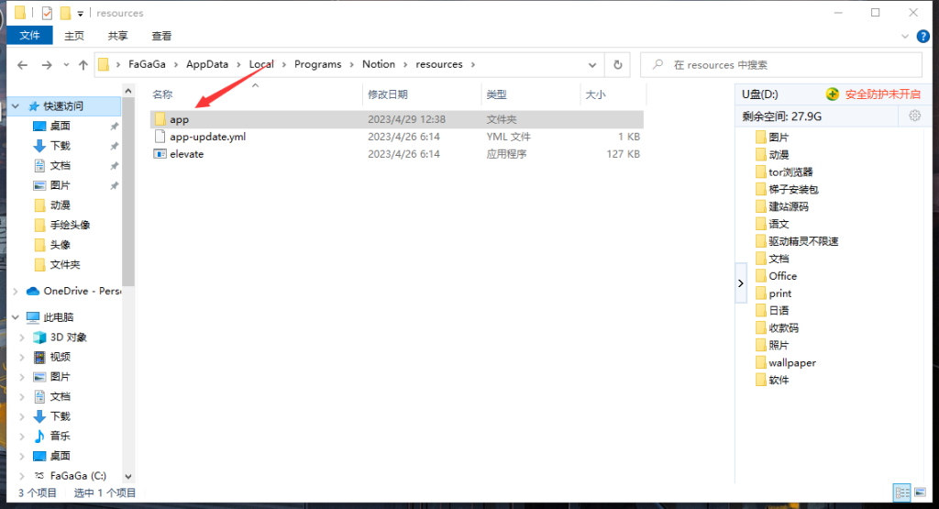The height and width of the screenshot is (509, 939).
Task: Open address bar history dropdown
Action: [592, 65]
